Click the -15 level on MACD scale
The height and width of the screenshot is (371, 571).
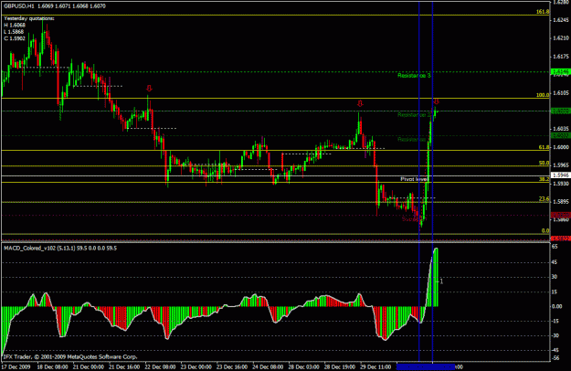click(555, 321)
